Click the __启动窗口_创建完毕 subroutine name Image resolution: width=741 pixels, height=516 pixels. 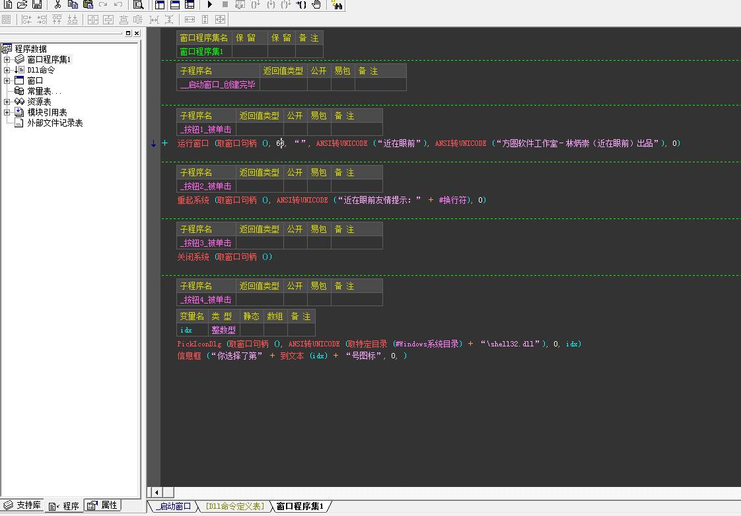point(218,84)
